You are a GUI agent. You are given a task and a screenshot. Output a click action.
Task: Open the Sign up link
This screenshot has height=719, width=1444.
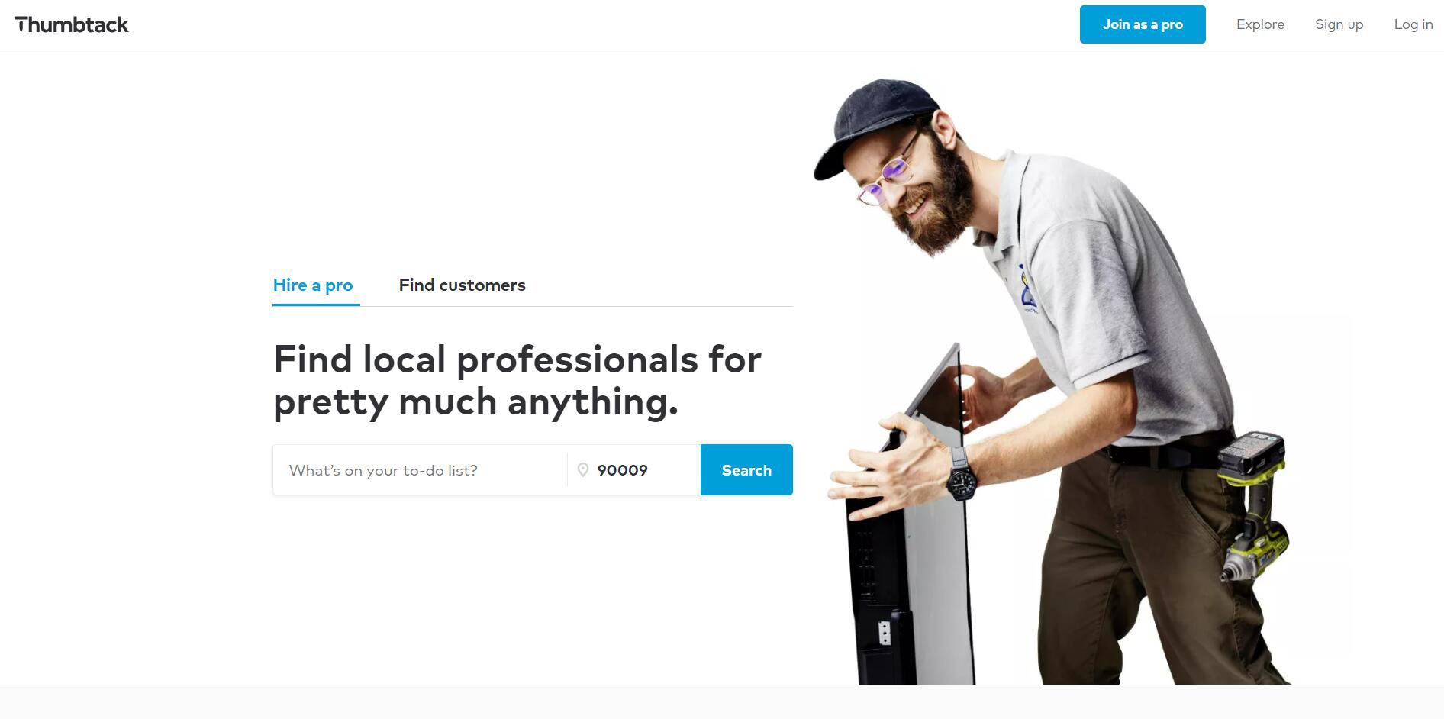[x=1339, y=24]
